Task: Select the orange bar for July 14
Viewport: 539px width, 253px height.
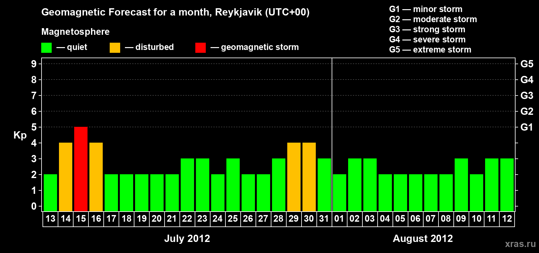Action: pyautogui.click(x=66, y=177)
